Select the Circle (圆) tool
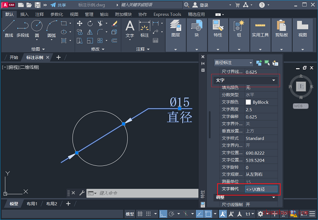Image resolution: width=318 pixels, height=220 pixels. 37,28
